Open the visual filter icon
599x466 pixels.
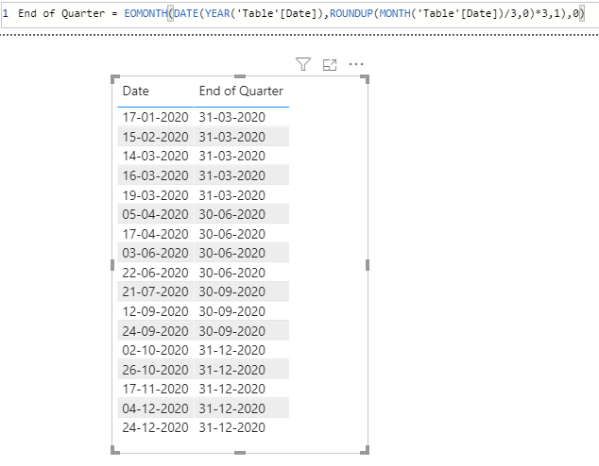click(x=303, y=64)
